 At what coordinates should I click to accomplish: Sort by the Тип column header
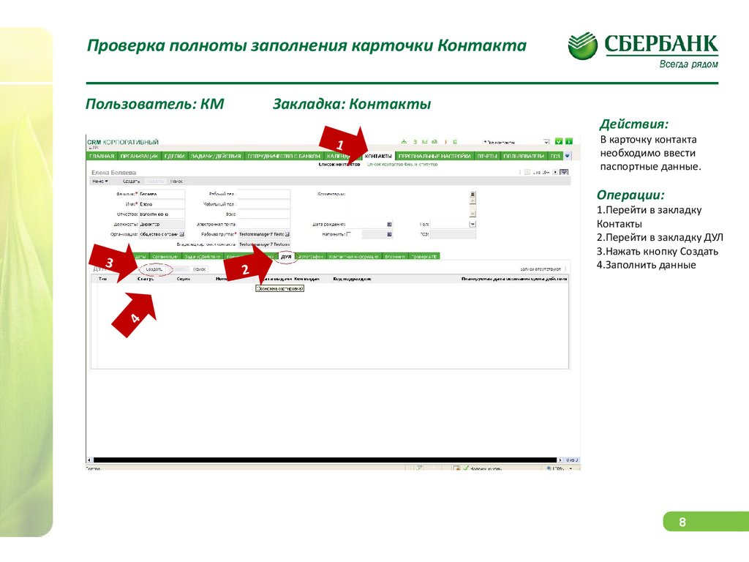click(x=102, y=279)
